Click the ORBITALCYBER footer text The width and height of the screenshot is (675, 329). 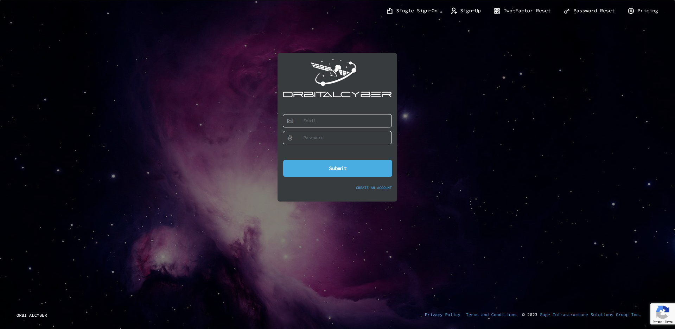point(32,315)
